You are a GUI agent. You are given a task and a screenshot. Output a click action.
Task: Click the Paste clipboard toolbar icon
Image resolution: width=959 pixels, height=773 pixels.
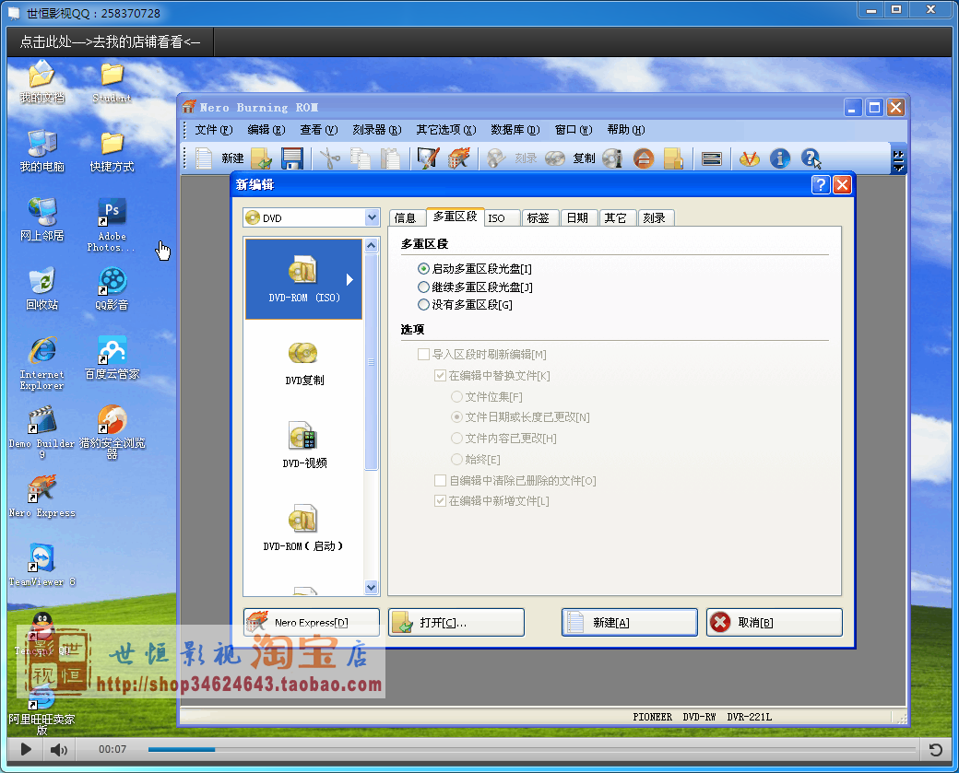[x=390, y=158]
